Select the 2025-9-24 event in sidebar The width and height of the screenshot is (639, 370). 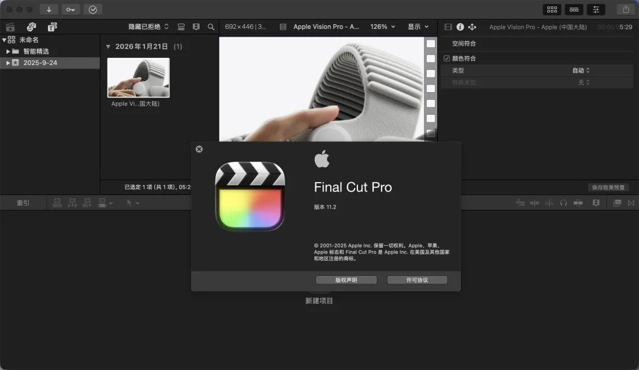[x=40, y=63]
